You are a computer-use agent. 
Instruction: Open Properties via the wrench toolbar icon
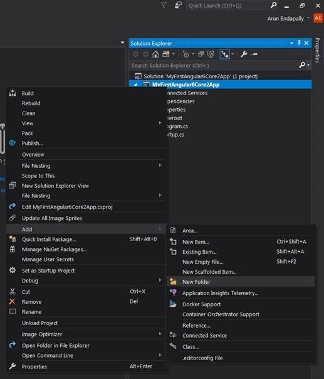[244, 54]
